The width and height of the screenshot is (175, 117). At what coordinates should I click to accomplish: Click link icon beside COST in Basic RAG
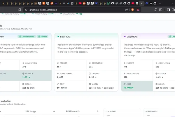[58, 84]
